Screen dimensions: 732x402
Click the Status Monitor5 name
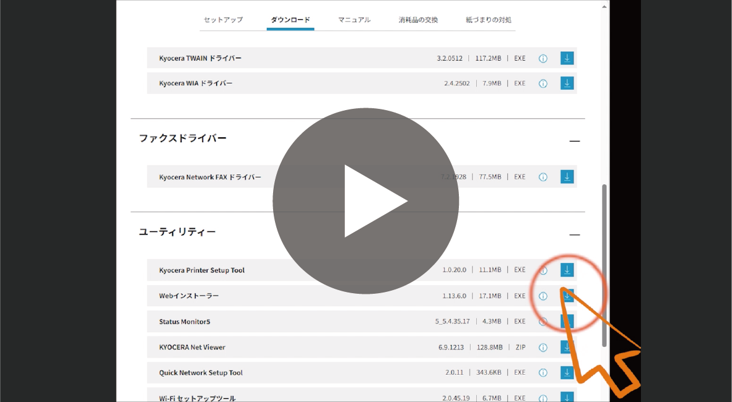coord(185,322)
